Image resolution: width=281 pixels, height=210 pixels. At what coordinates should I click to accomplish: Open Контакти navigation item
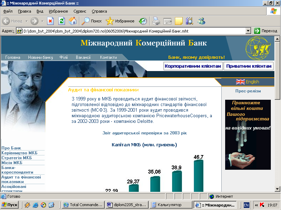click(x=109, y=57)
